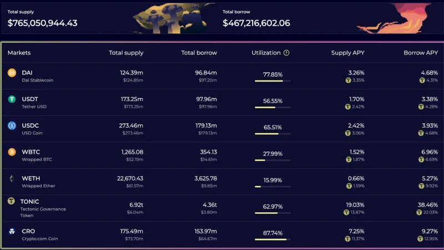Click the Supply APY column header
Viewport: 444px width, 250px height.
click(348, 53)
